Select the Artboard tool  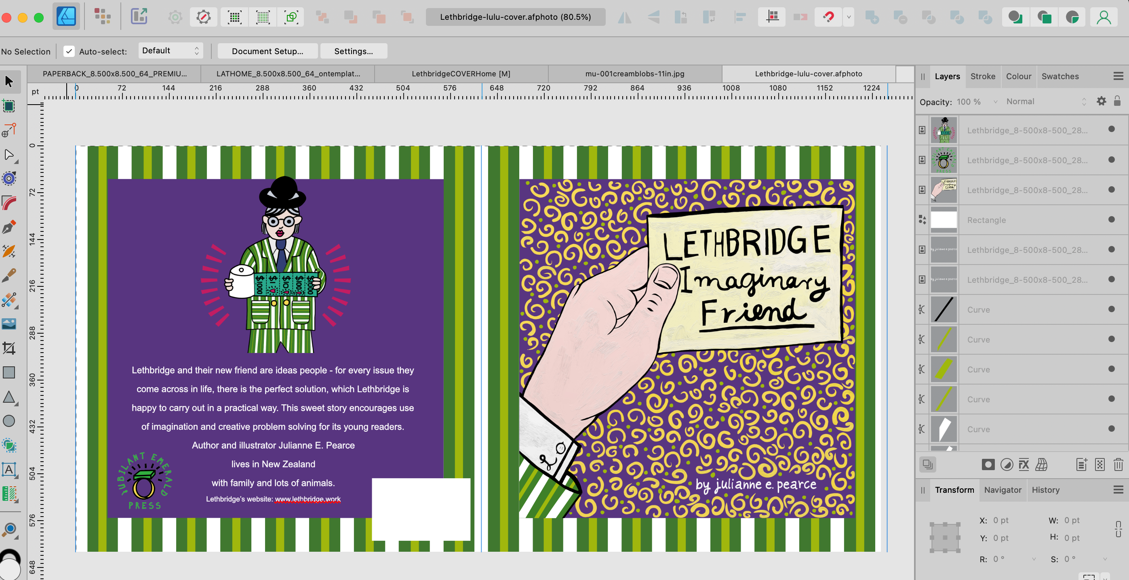pos(9,105)
